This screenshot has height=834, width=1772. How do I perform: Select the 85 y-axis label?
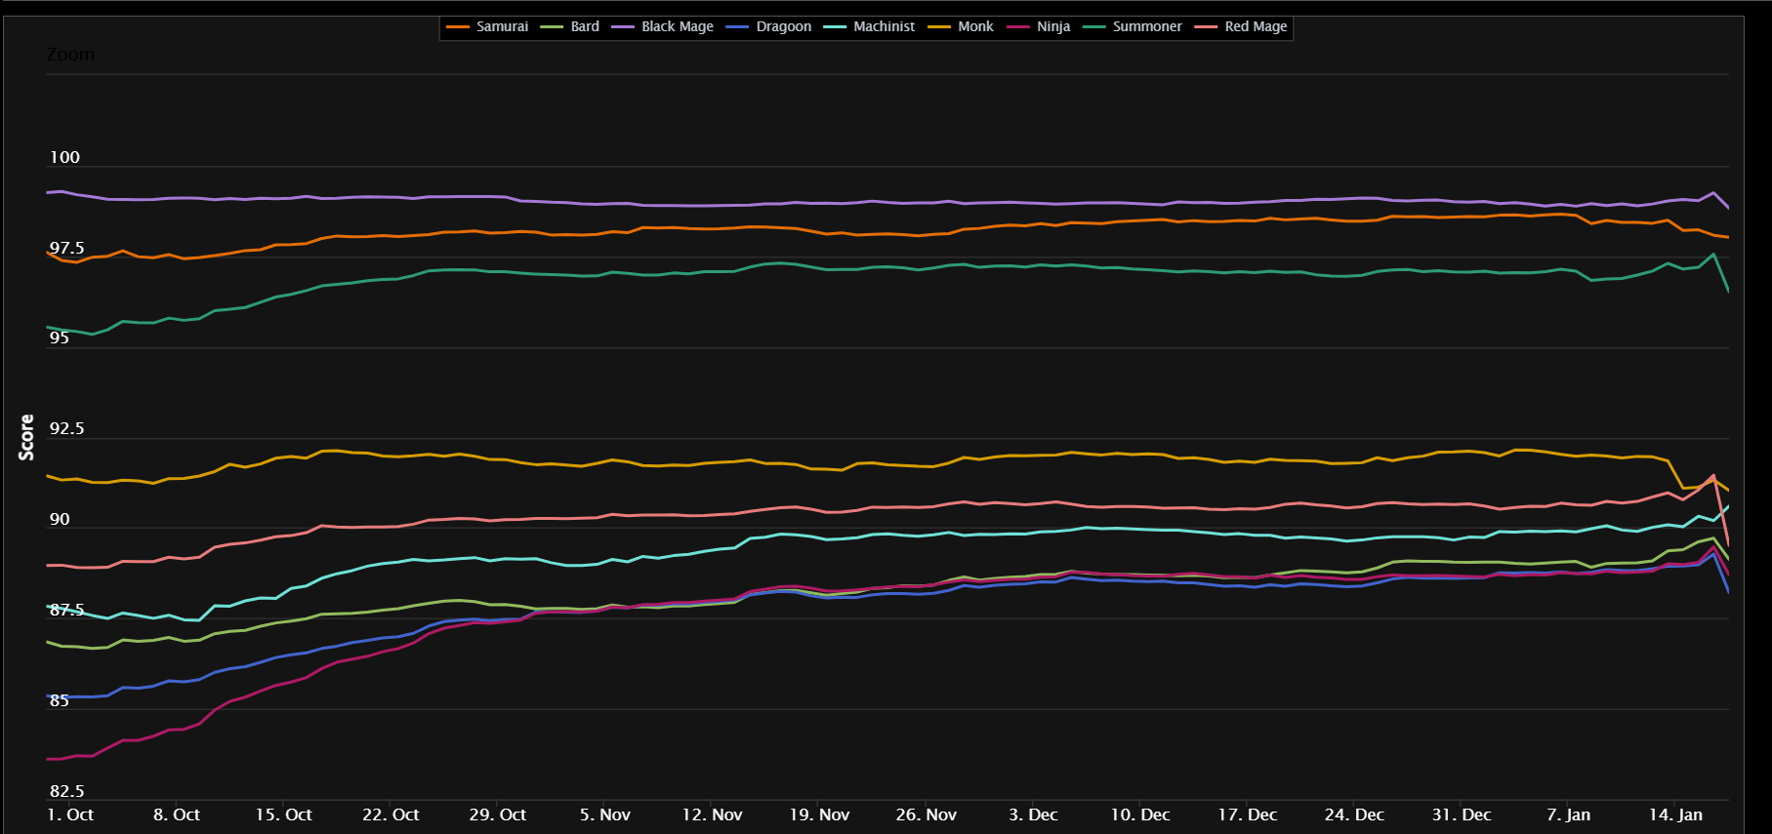[60, 700]
